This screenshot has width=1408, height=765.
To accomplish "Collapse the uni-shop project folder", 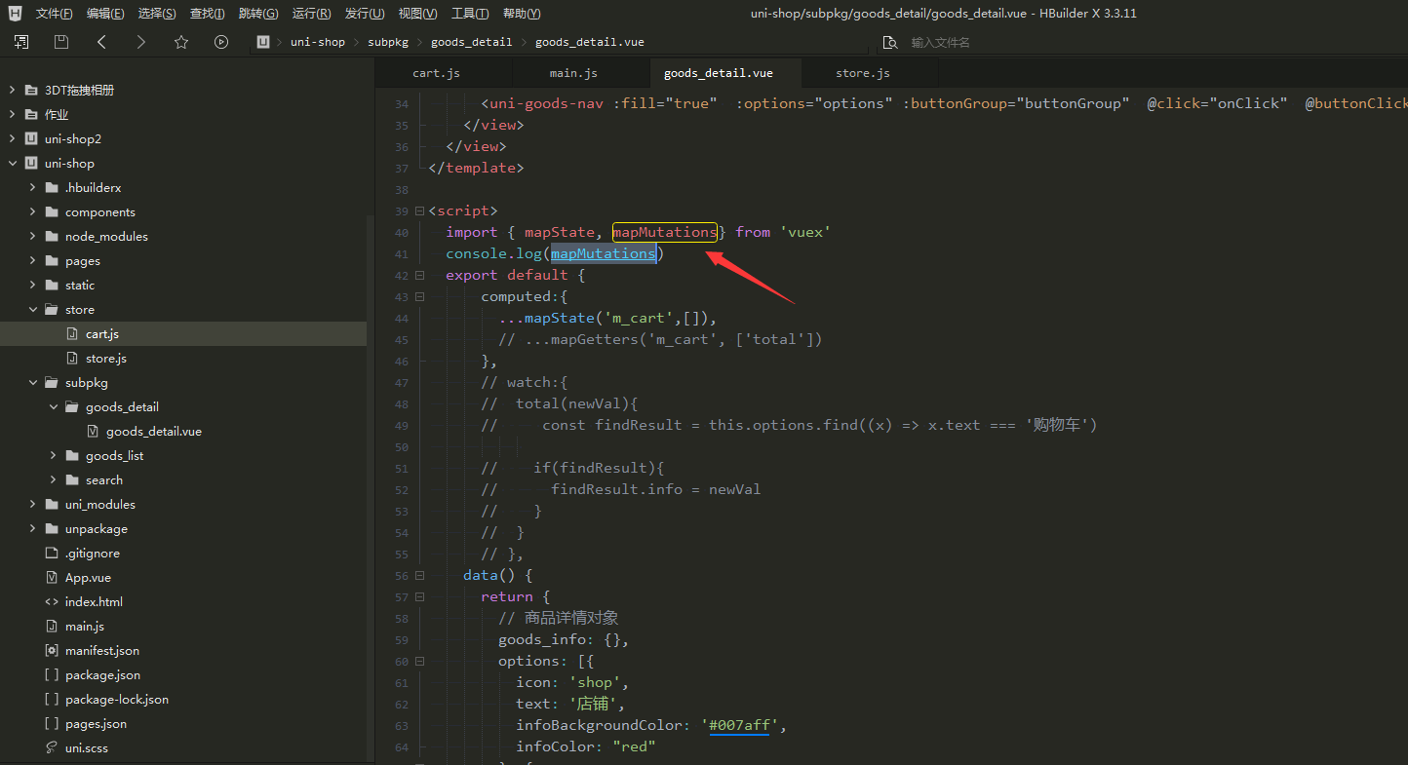I will [x=13, y=164].
